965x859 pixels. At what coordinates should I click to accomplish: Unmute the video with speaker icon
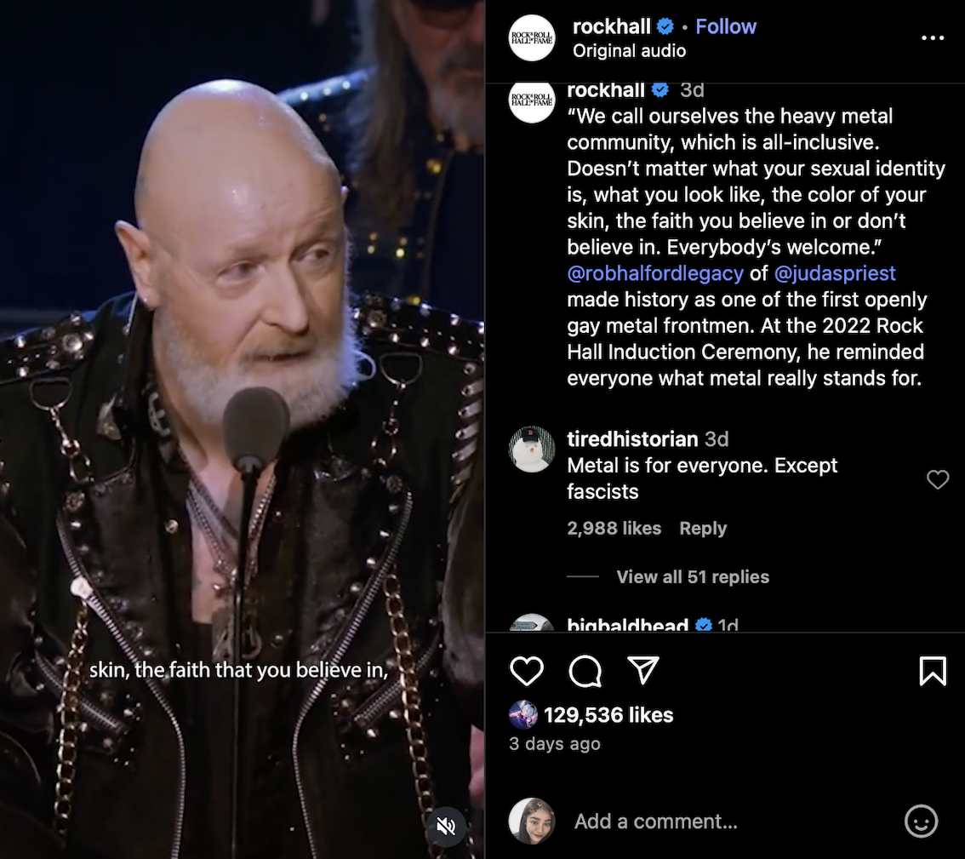(446, 827)
